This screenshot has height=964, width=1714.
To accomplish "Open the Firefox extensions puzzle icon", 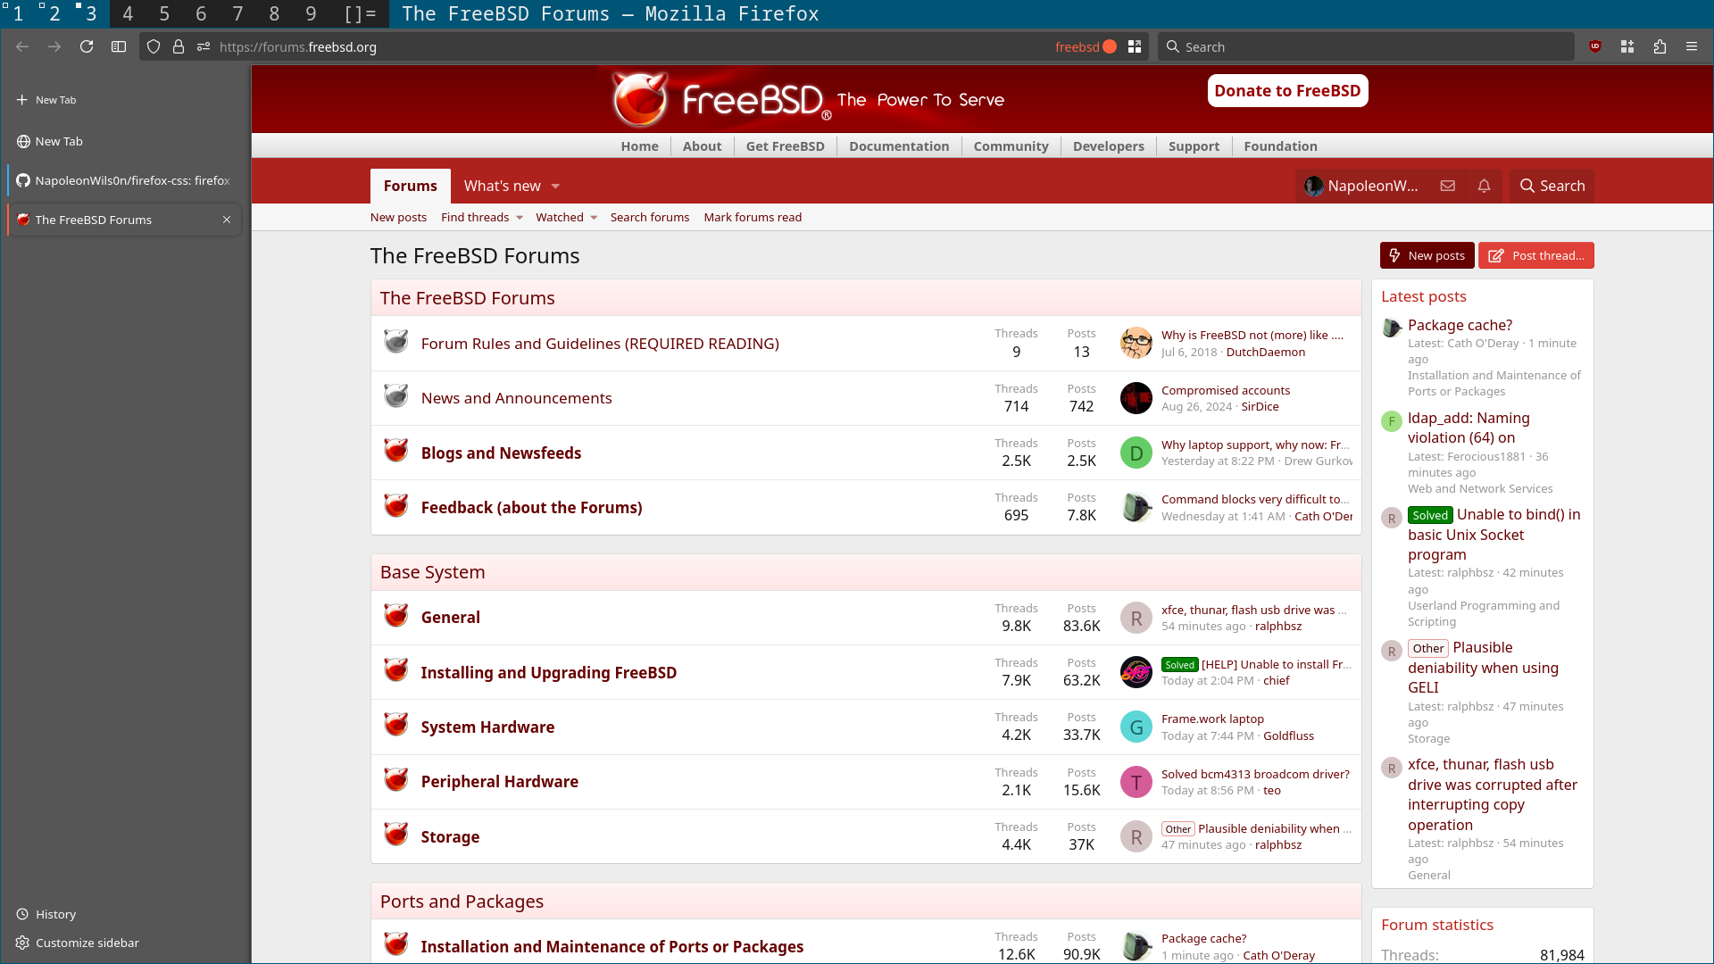I will (x=1660, y=46).
